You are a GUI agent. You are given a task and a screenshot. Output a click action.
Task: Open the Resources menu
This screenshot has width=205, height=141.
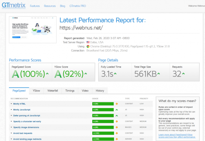pyautogui.click(x=50, y=6)
